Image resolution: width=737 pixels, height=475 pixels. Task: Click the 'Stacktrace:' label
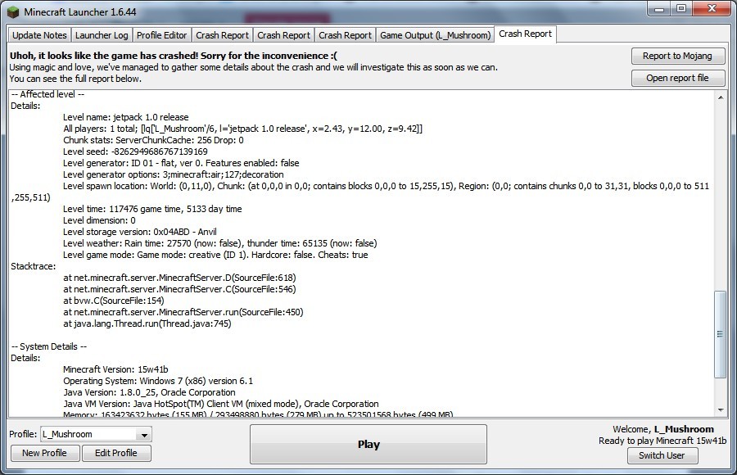coord(33,266)
